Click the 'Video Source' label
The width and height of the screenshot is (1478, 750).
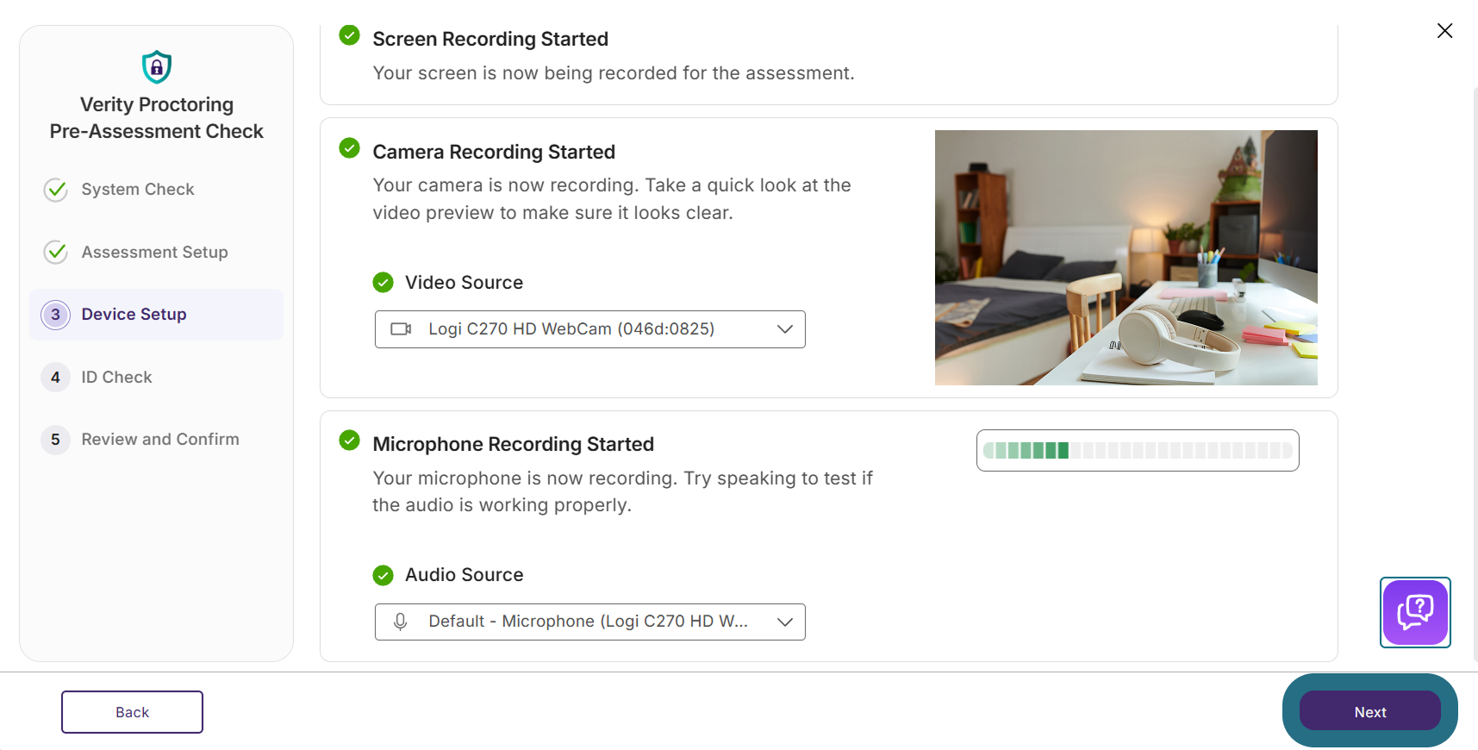(465, 283)
